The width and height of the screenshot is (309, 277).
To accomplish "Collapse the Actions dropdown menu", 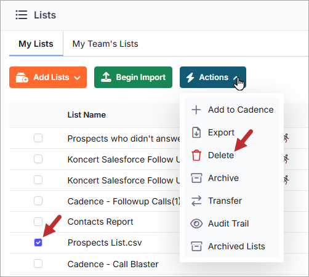I will pos(213,78).
